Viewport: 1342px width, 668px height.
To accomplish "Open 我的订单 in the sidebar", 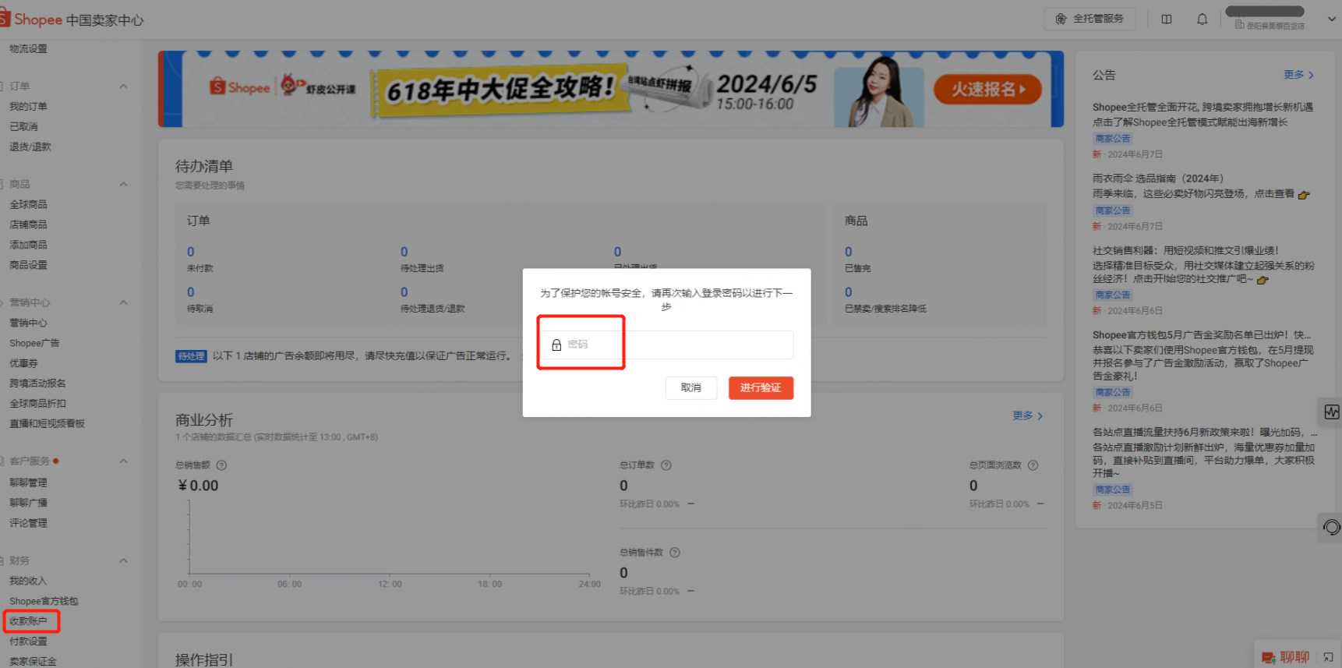I will (28, 106).
